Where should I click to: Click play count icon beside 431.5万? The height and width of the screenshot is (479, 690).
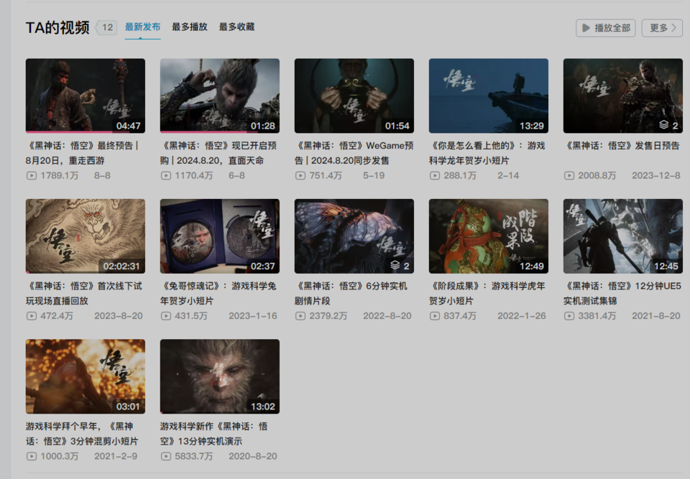pyautogui.click(x=166, y=316)
